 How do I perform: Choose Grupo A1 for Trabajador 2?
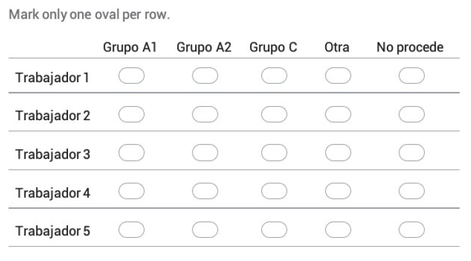coord(132,114)
